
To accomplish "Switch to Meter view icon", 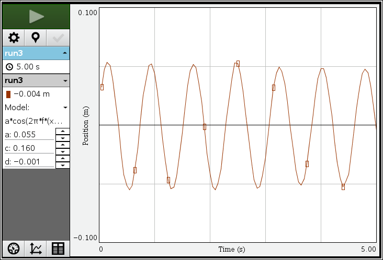I will (14, 249).
